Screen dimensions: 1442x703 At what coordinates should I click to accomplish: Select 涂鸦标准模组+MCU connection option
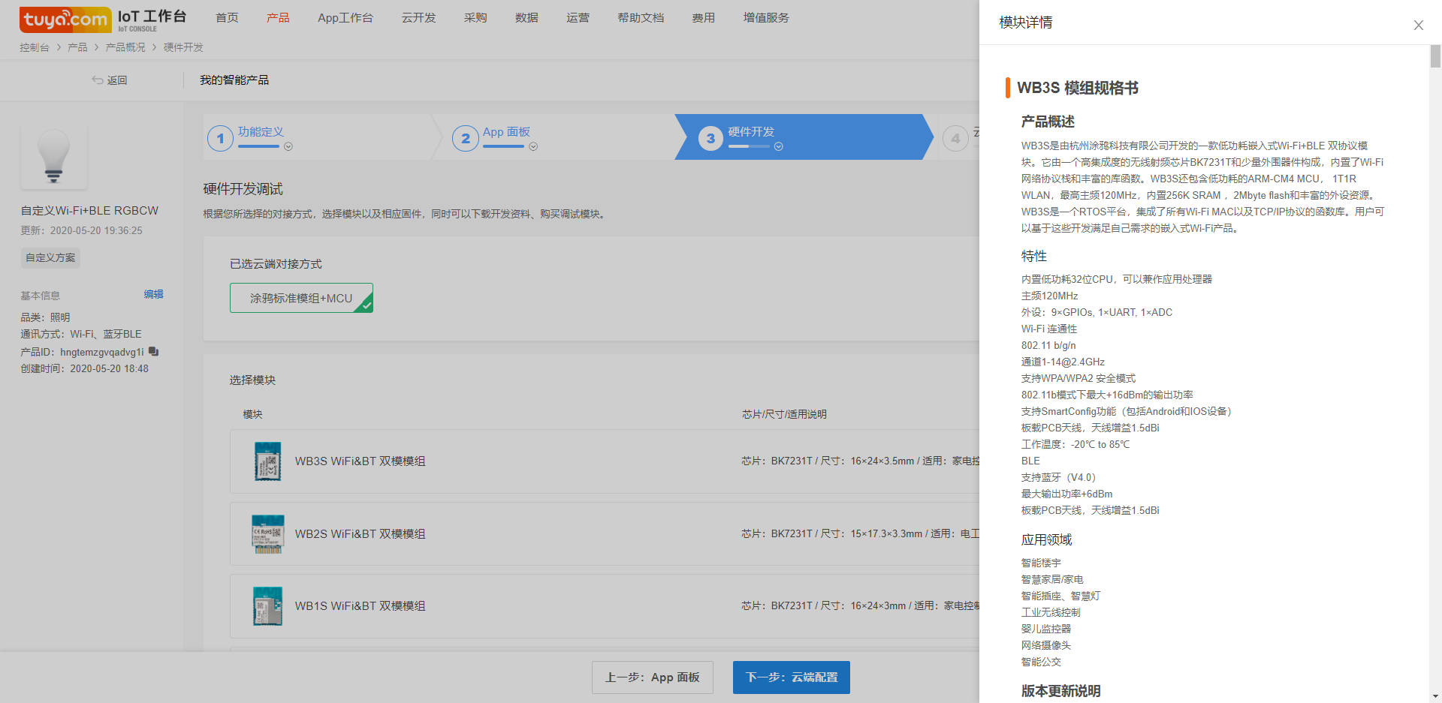tap(301, 298)
